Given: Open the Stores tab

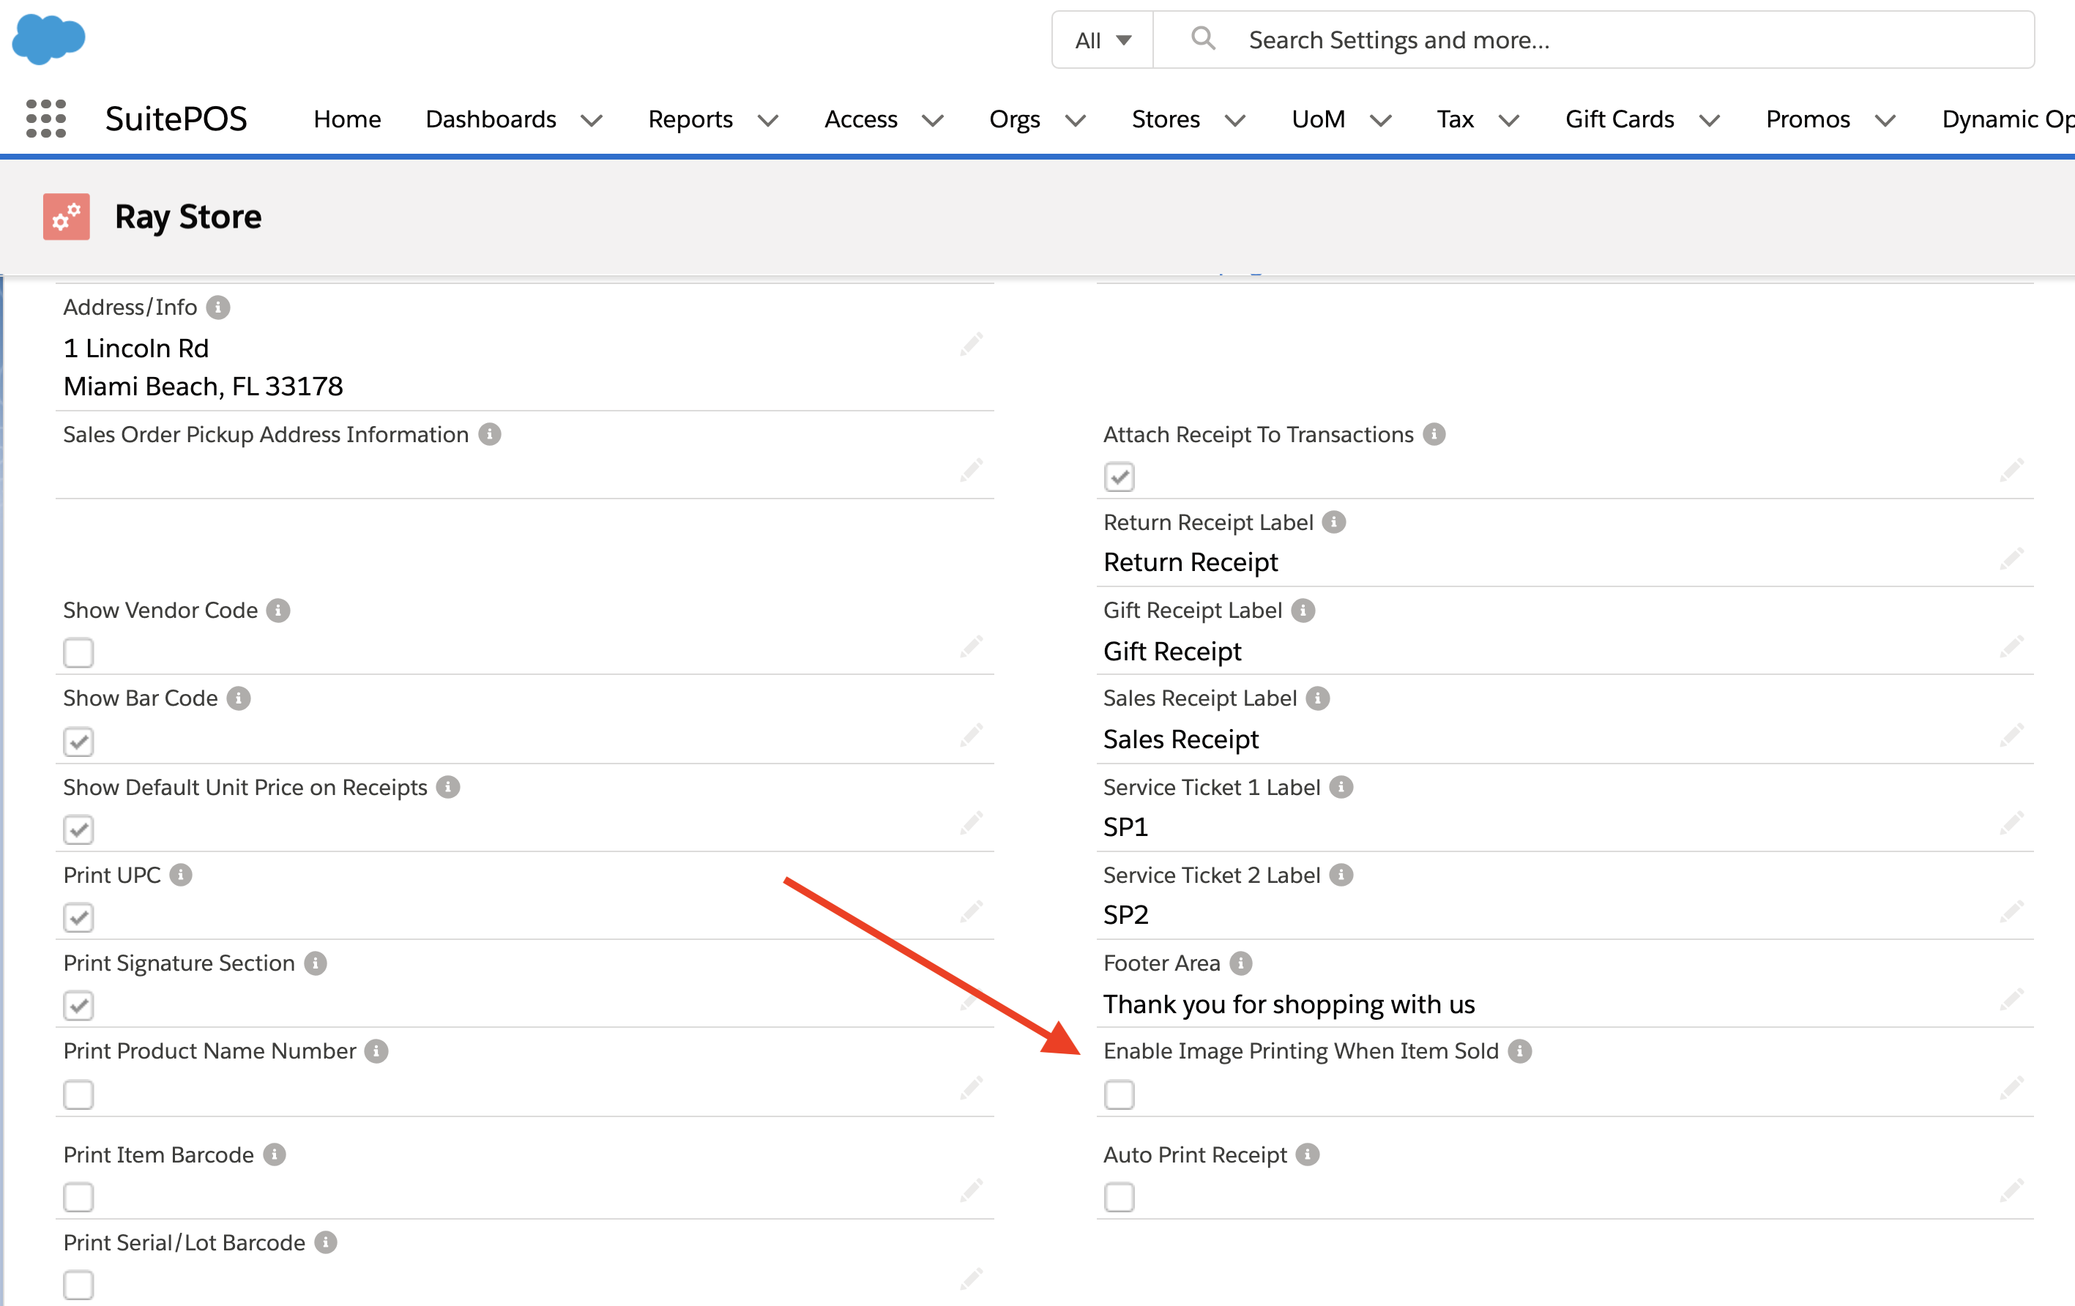Looking at the screenshot, I should (1165, 119).
